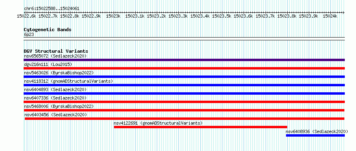This screenshot has height=151, width=356.
Task: Click the Cytogenetic Bands track title
Action: pos(48,30)
